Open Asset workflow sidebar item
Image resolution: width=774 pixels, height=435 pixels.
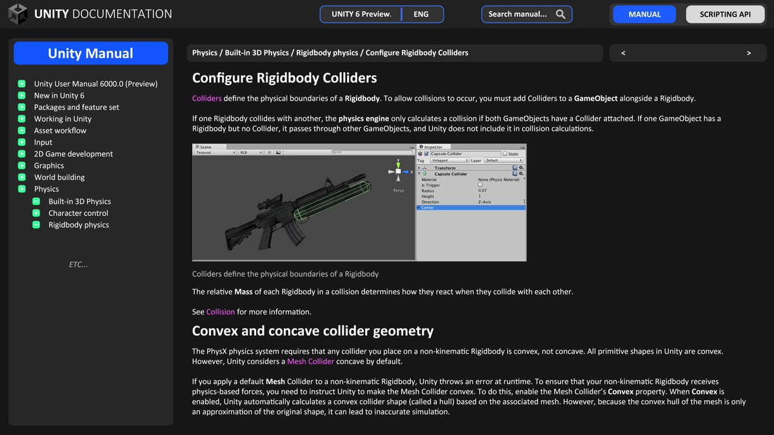click(60, 130)
